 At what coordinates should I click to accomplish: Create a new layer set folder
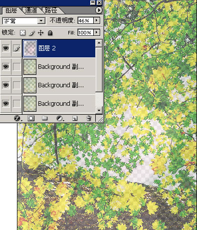pyautogui.click(x=44, y=118)
